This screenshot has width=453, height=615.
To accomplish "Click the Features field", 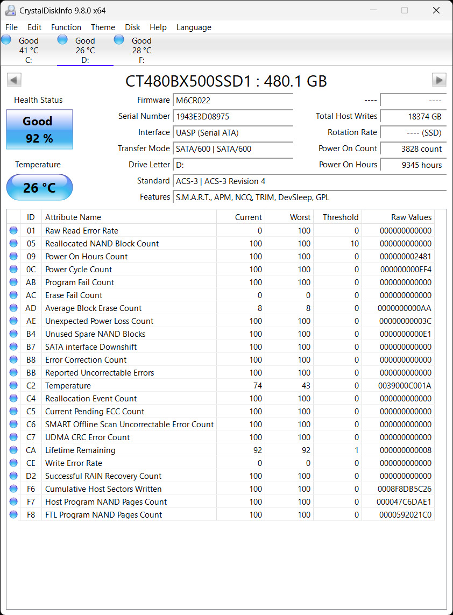I will [309, 197].
